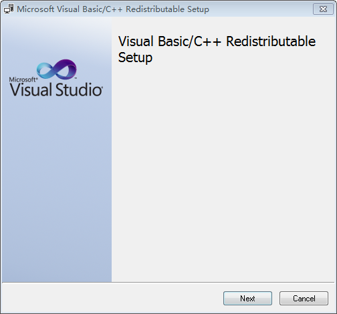Close the setup window with X

pos(323,9)
